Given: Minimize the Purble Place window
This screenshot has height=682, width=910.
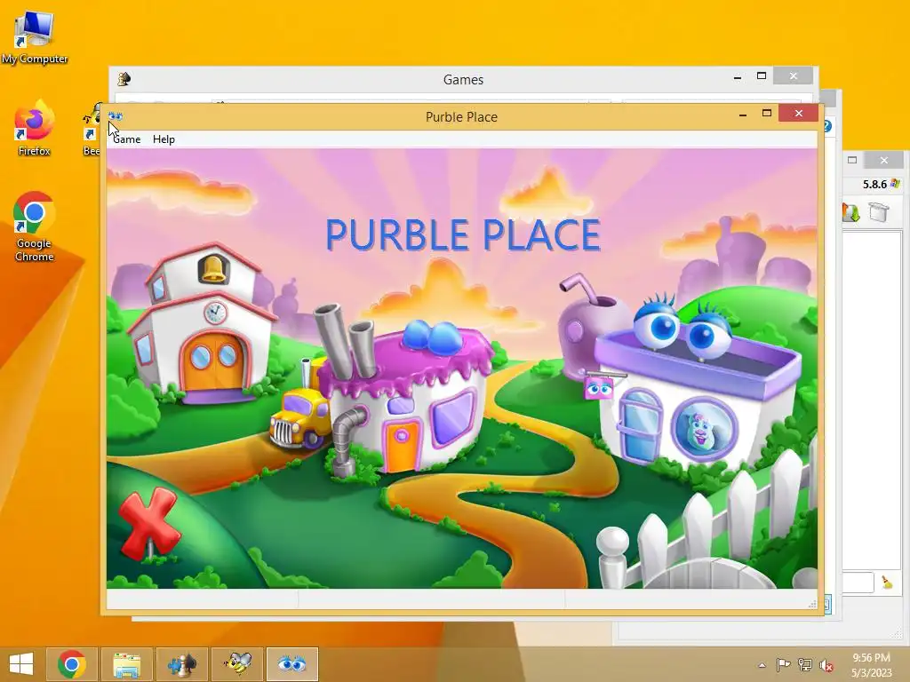Looking at the screenshot, I should 742,115.
